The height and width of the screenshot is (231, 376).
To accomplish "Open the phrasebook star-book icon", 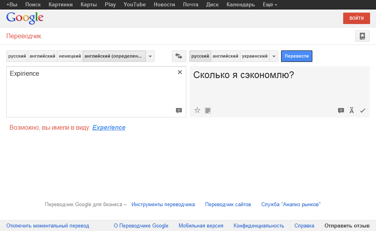I will [x=362, y=36].
